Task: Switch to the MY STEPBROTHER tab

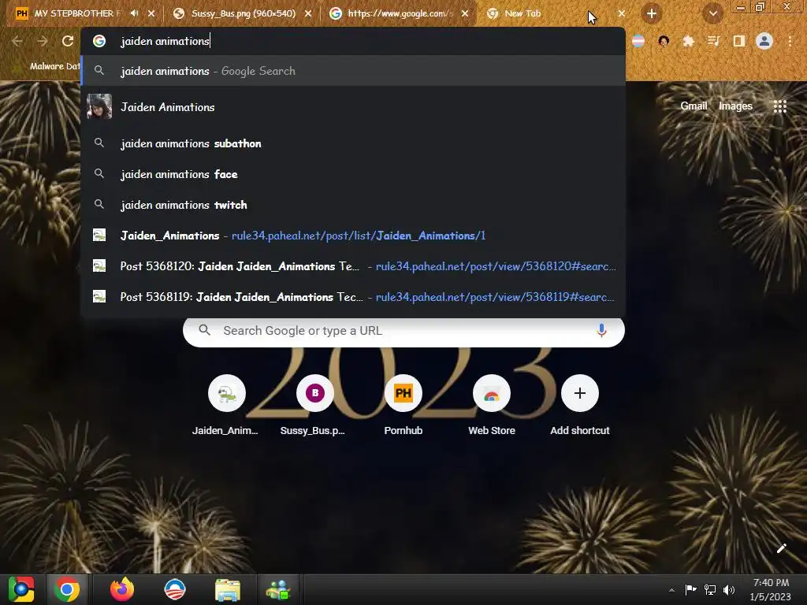Action: pos(85,13)
